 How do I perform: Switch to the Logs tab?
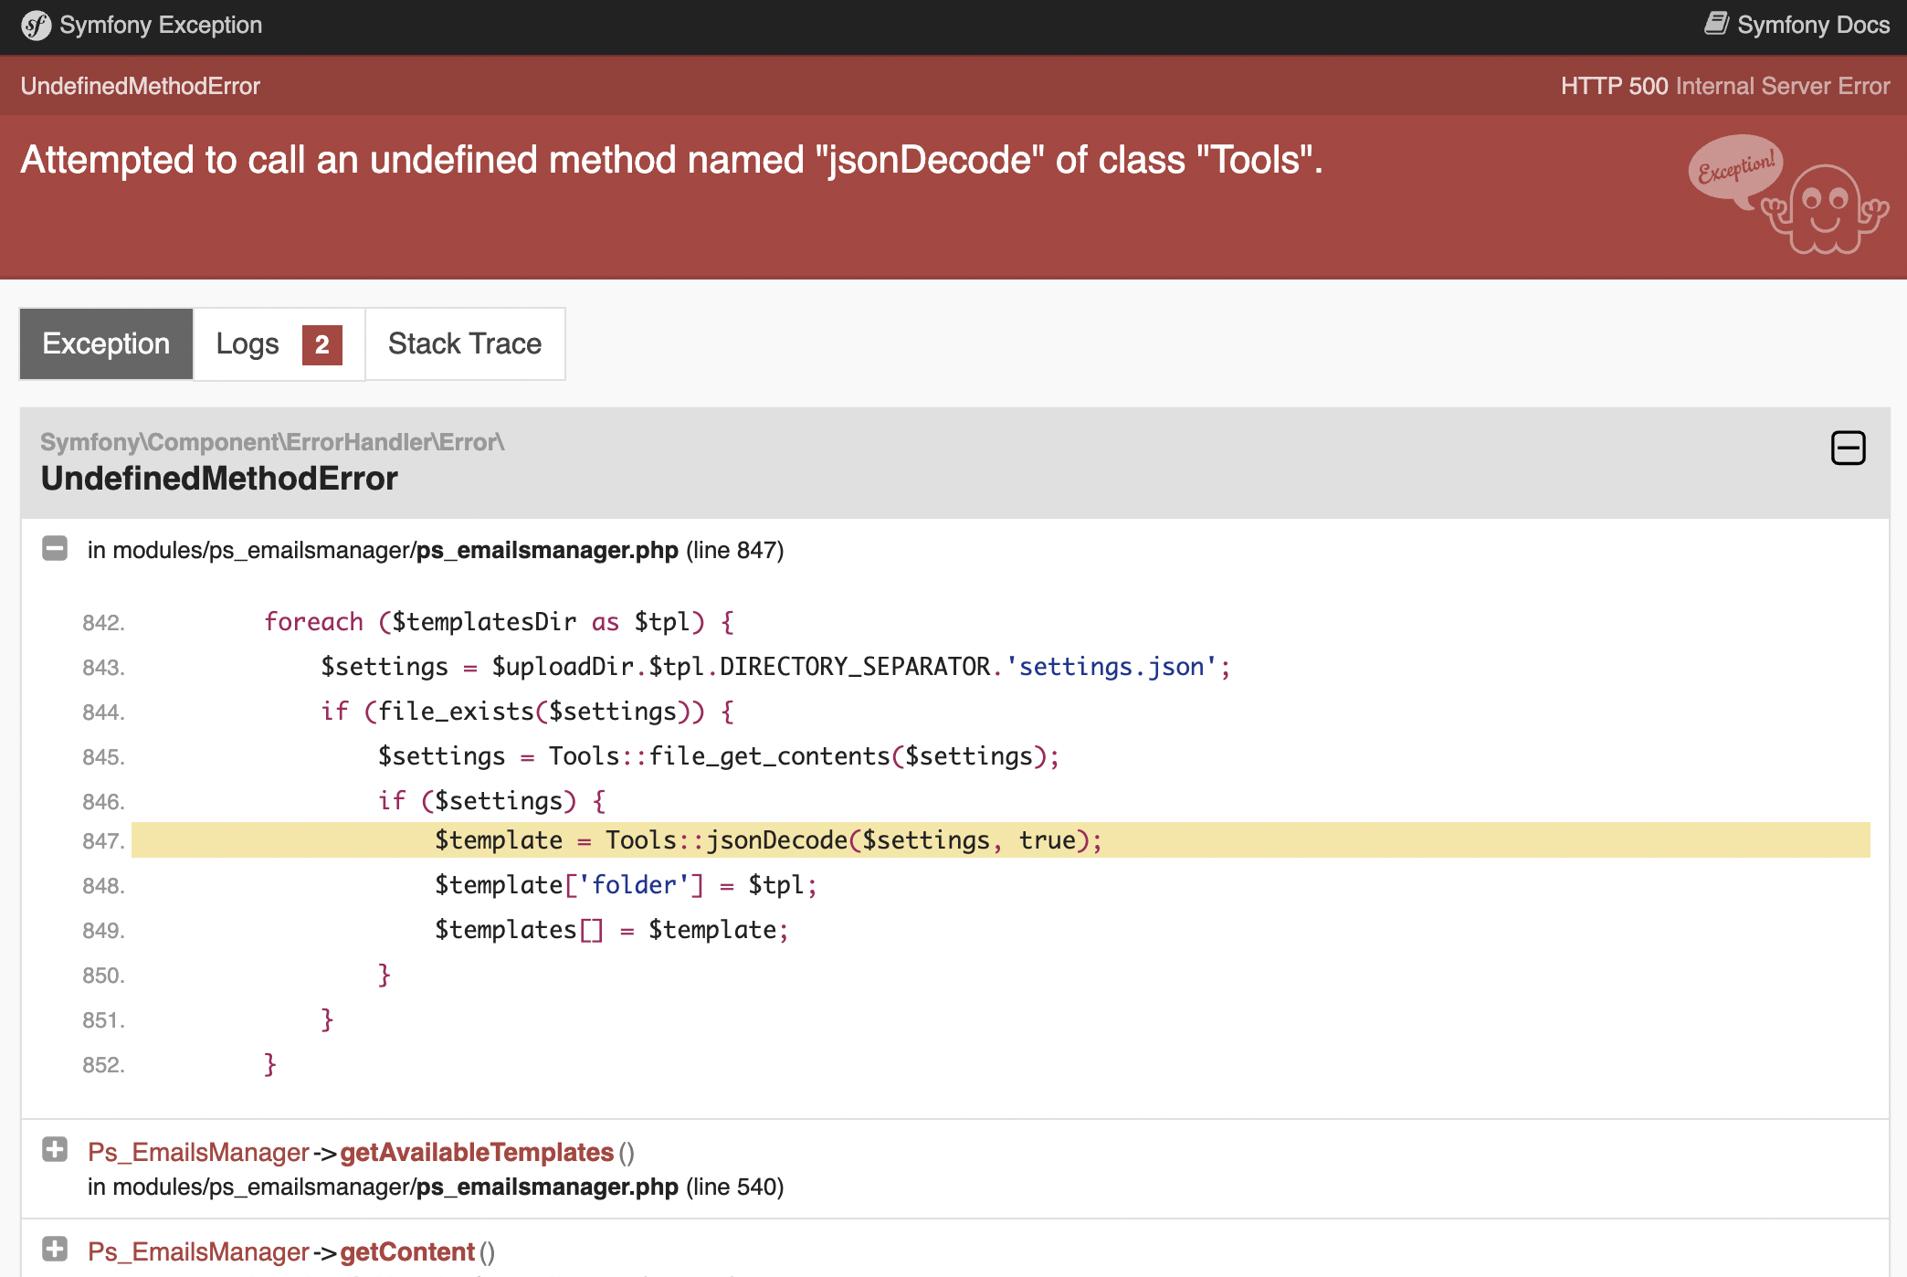[x=248, y=344]
